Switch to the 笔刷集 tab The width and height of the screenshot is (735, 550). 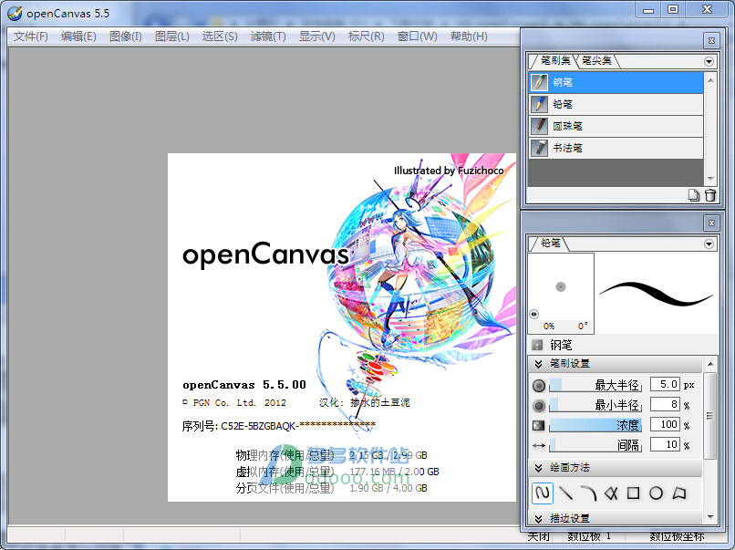point(554,60)
